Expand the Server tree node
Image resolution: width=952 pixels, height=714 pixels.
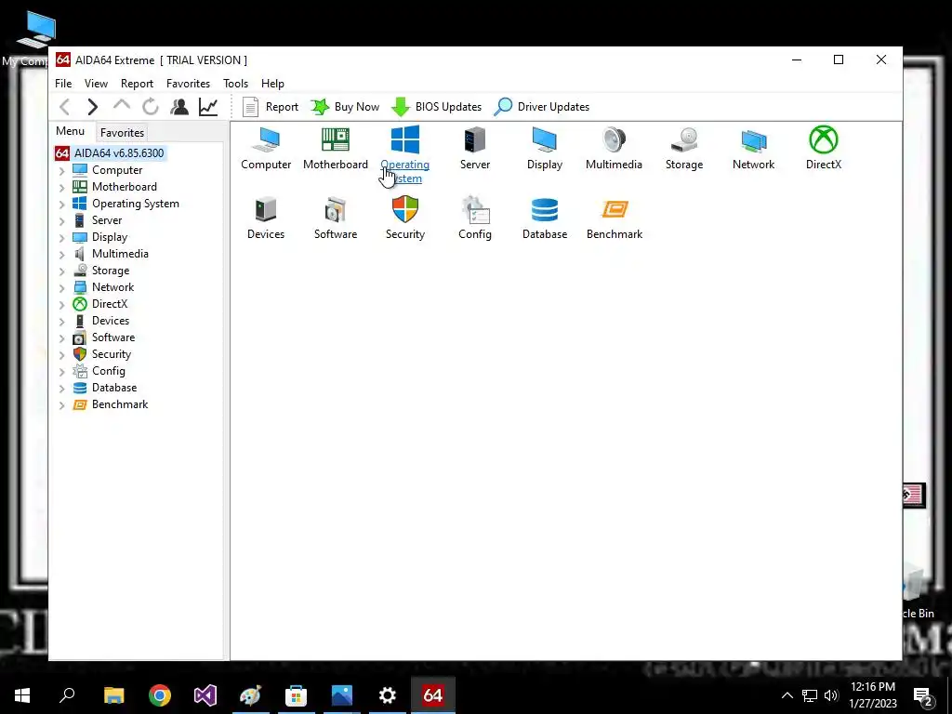62,221
